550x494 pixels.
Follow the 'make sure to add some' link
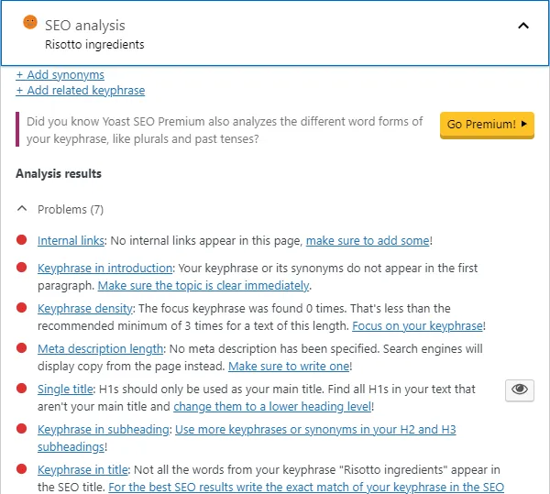[x=368, y=240]
